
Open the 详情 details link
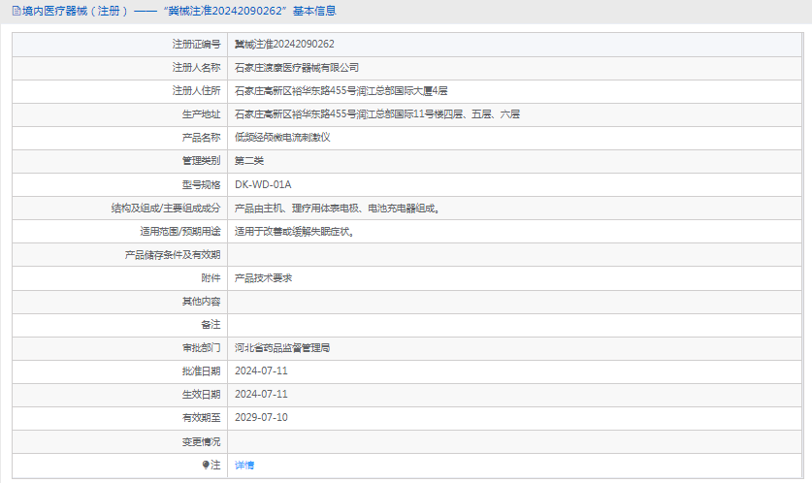pos(244,465)
